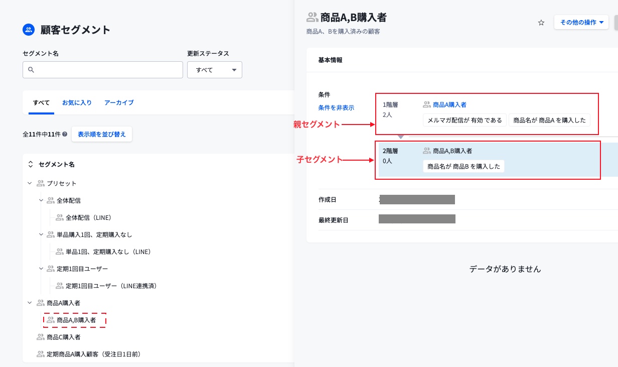Click the help icon beside 全11件中11件
618x367 pixels.
point(65,135)
